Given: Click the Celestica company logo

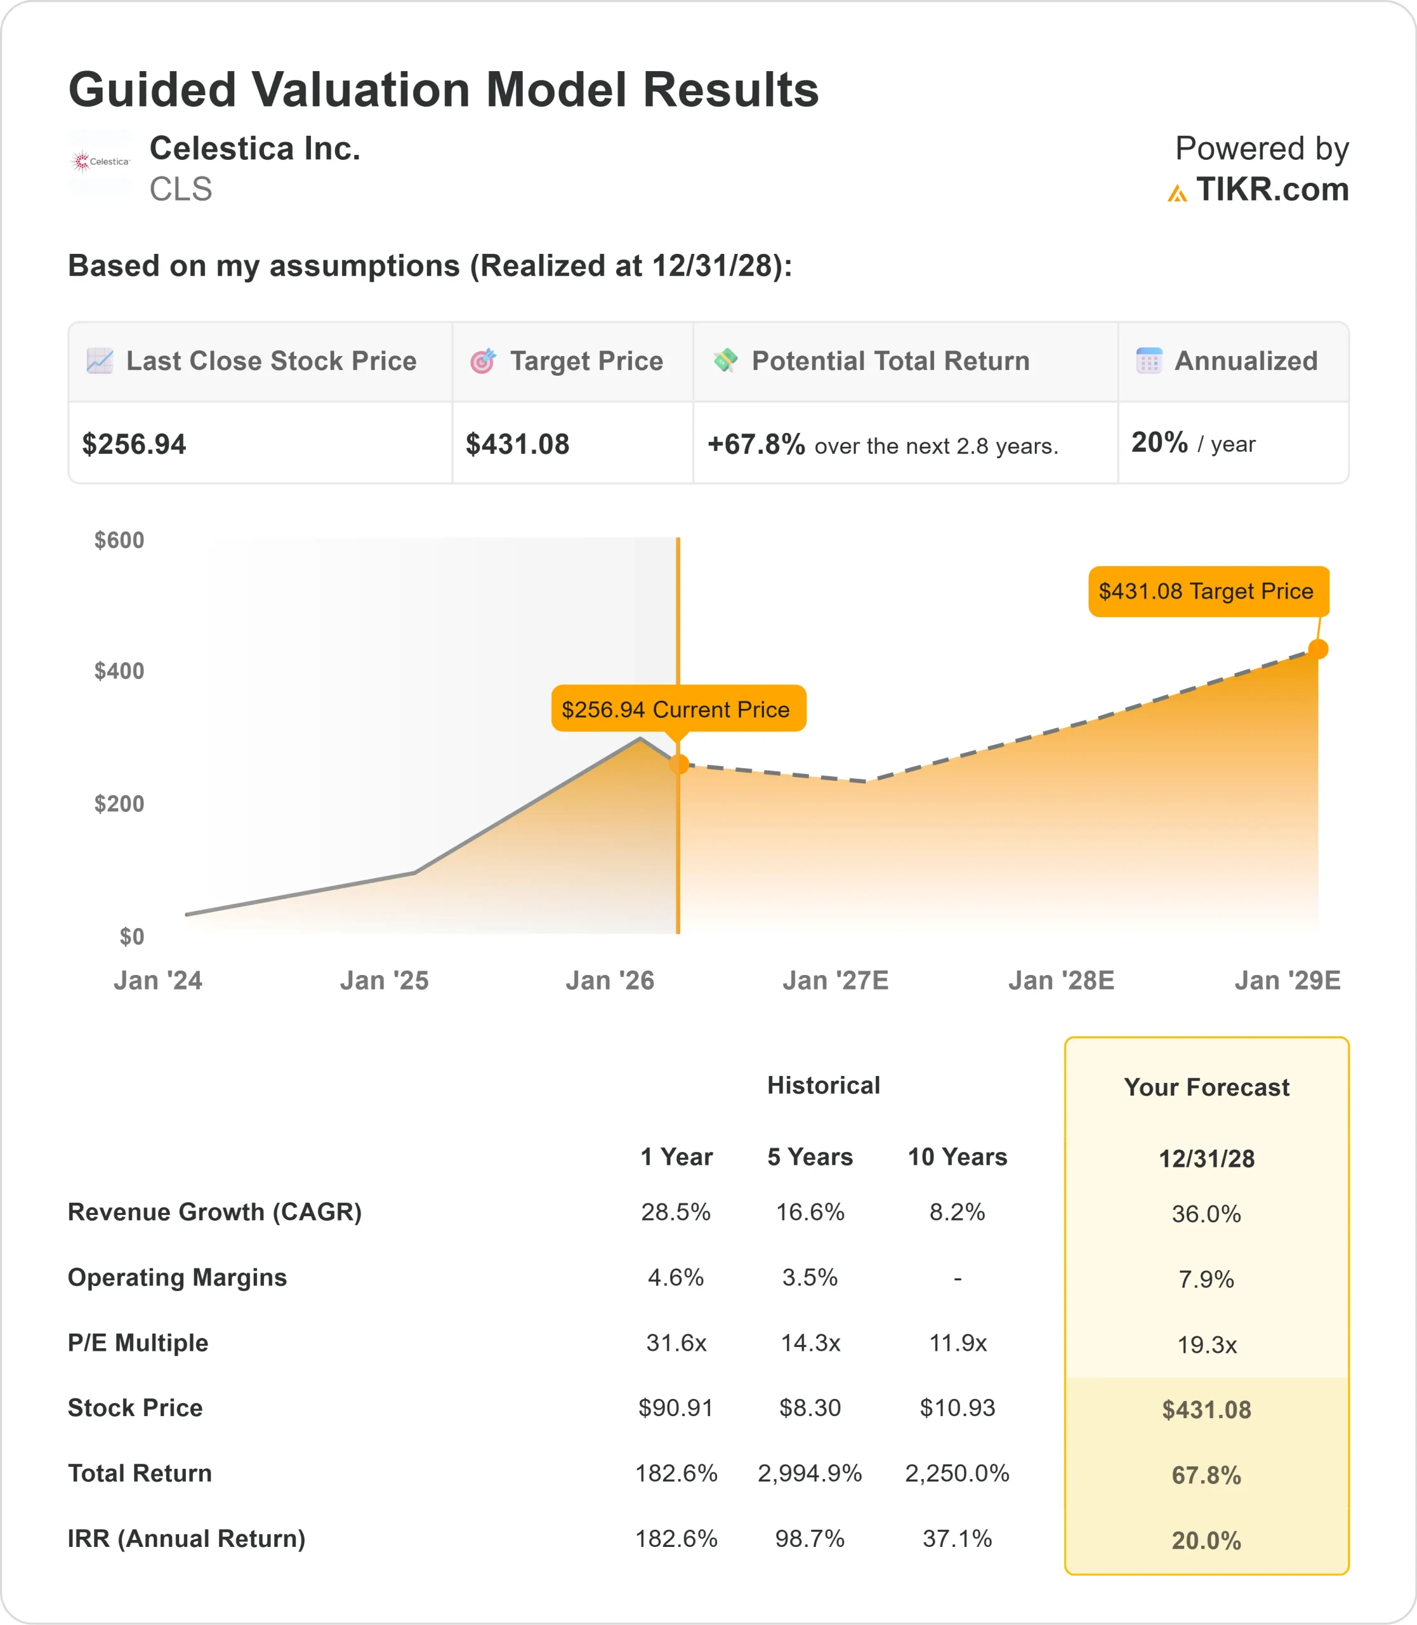Looking at the screenshot, I should coord(100,161).
